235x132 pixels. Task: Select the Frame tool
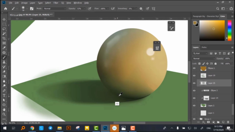pos(4,43)
